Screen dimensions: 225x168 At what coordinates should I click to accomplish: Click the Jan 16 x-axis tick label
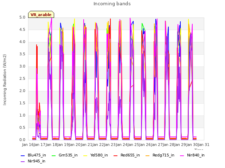pos(28,145)
